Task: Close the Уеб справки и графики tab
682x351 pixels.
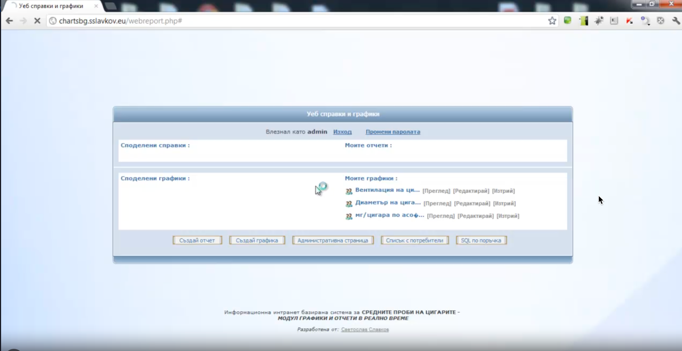Action: tap(96, 6)
